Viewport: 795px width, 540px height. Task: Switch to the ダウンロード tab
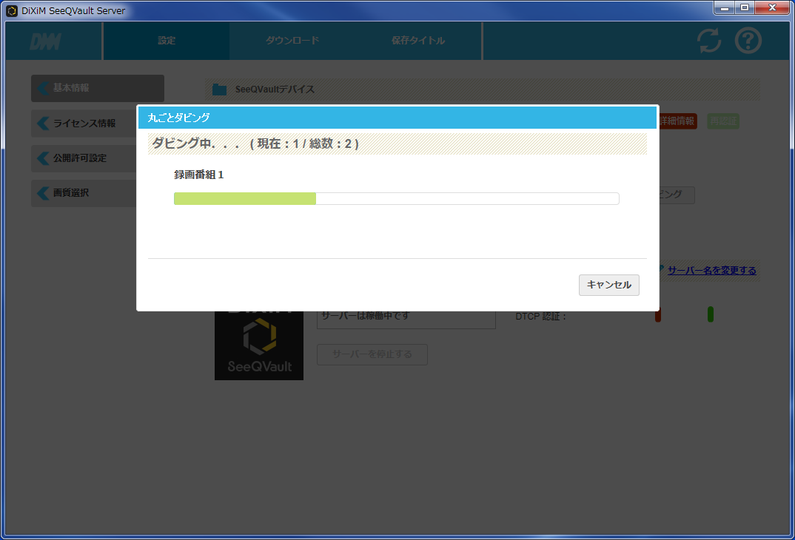pyautogui.click(x=292, y=41)
